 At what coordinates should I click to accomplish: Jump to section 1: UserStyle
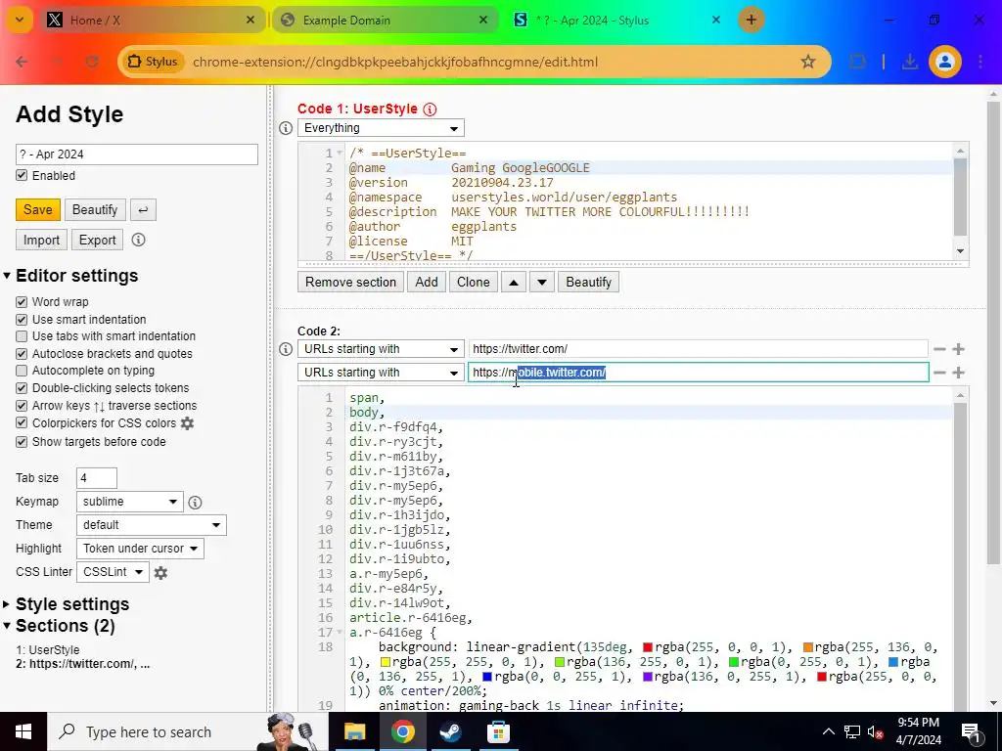tap(48, 650)
